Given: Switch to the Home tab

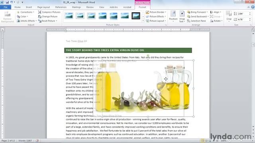Looking at the screenshot, I should tap(18, 7).
